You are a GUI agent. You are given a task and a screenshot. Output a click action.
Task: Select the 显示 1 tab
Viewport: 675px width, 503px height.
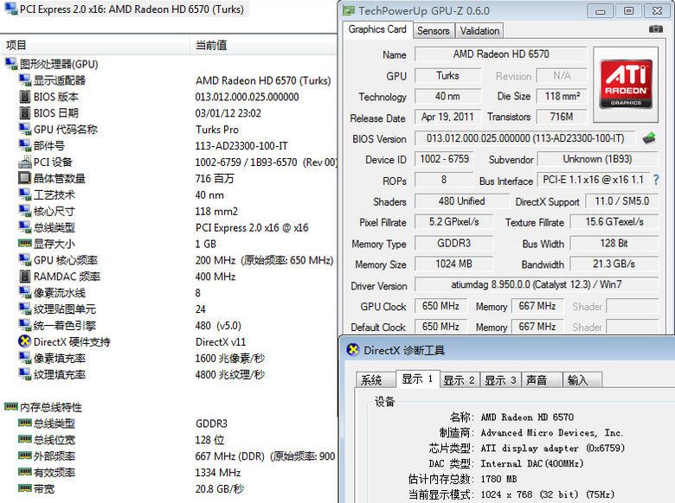coord(417,379)
